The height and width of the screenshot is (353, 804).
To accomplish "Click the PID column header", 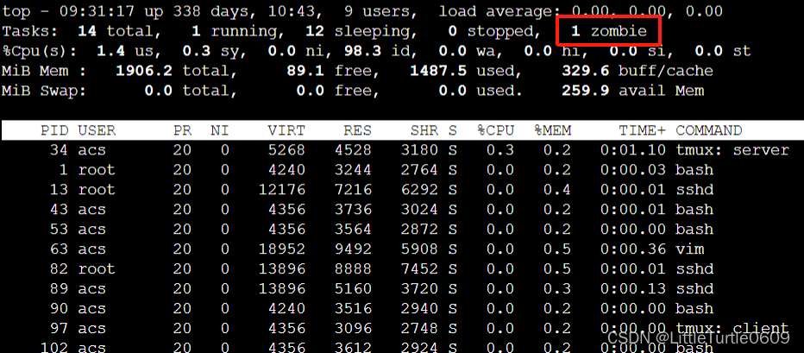I will pos(54,130).
